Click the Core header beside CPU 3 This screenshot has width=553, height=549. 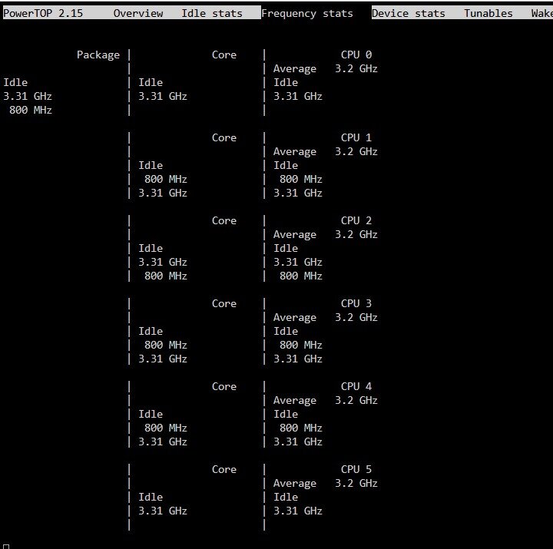coord(224,303)
